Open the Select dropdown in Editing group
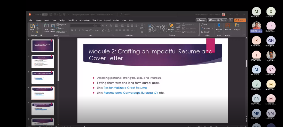Viewport: 283px width, 127px height. pyautogui.click(x=207, y=32)
